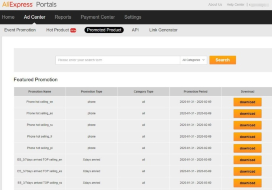This screenshot has width=272, height=190.
Task: Download ES_3/7days arrived TOP selling_en
Action: pyautogui.click(x=247, y=160)
